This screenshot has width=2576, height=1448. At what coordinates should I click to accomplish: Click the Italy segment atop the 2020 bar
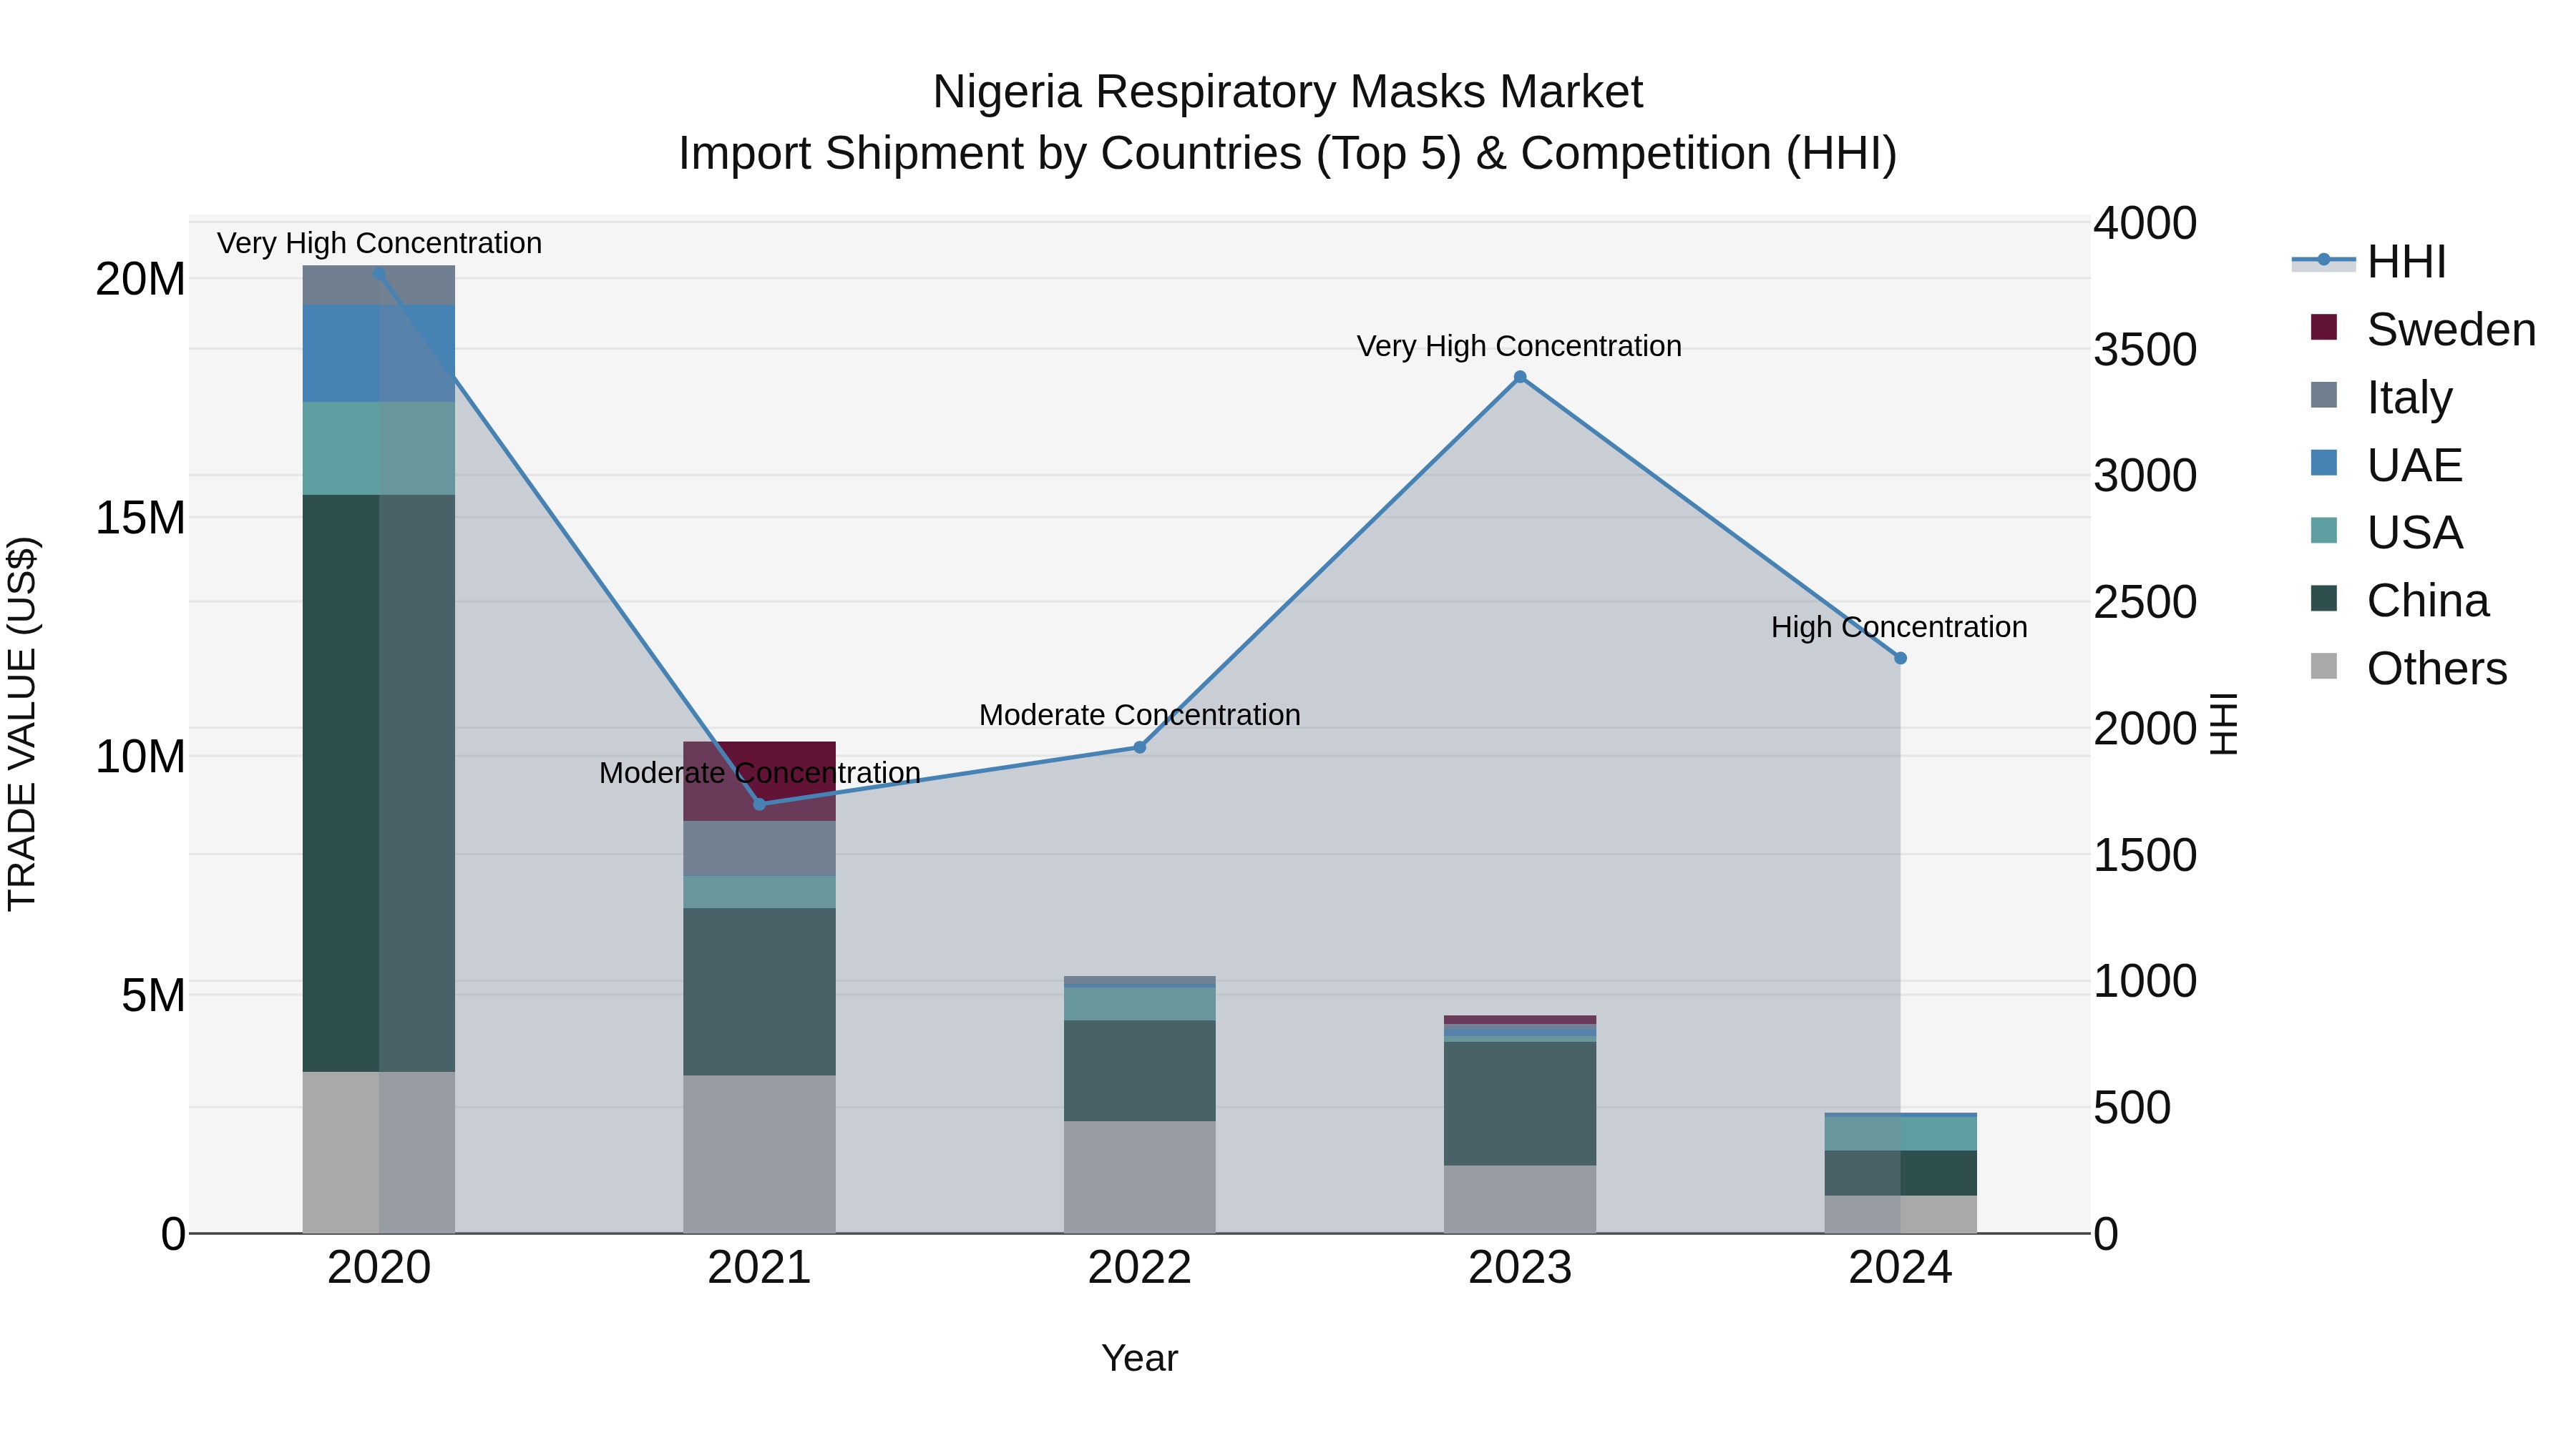pos(379,286)
